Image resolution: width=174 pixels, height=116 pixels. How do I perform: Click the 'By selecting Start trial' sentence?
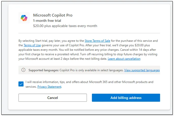pyautogui.click(x=88, y=43)
